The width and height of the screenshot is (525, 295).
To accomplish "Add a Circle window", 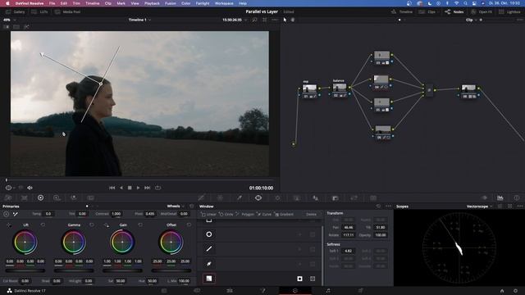I will pyautogui.click(x=226, y=214).
